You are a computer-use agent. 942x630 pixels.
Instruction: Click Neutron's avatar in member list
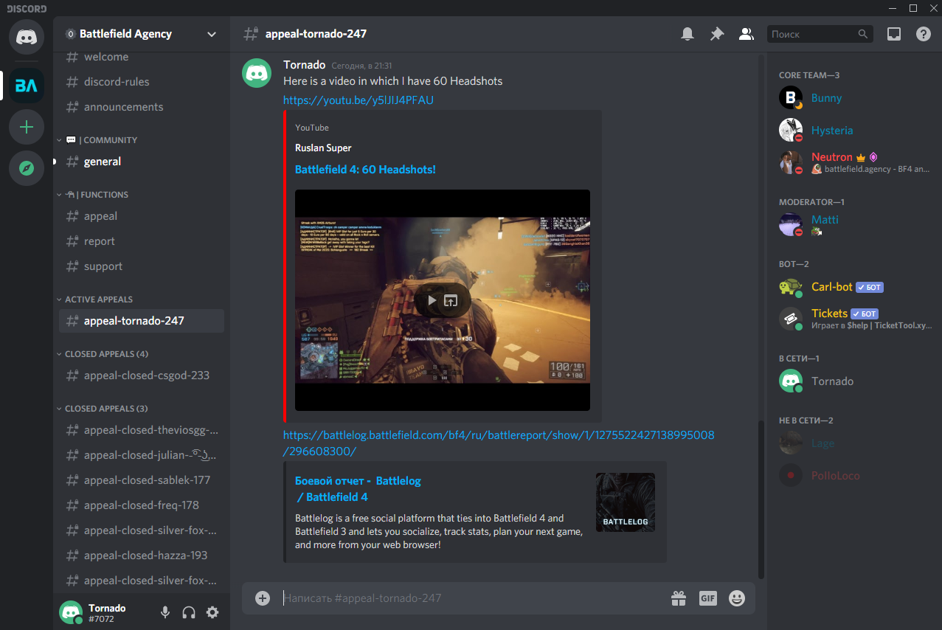791,162
